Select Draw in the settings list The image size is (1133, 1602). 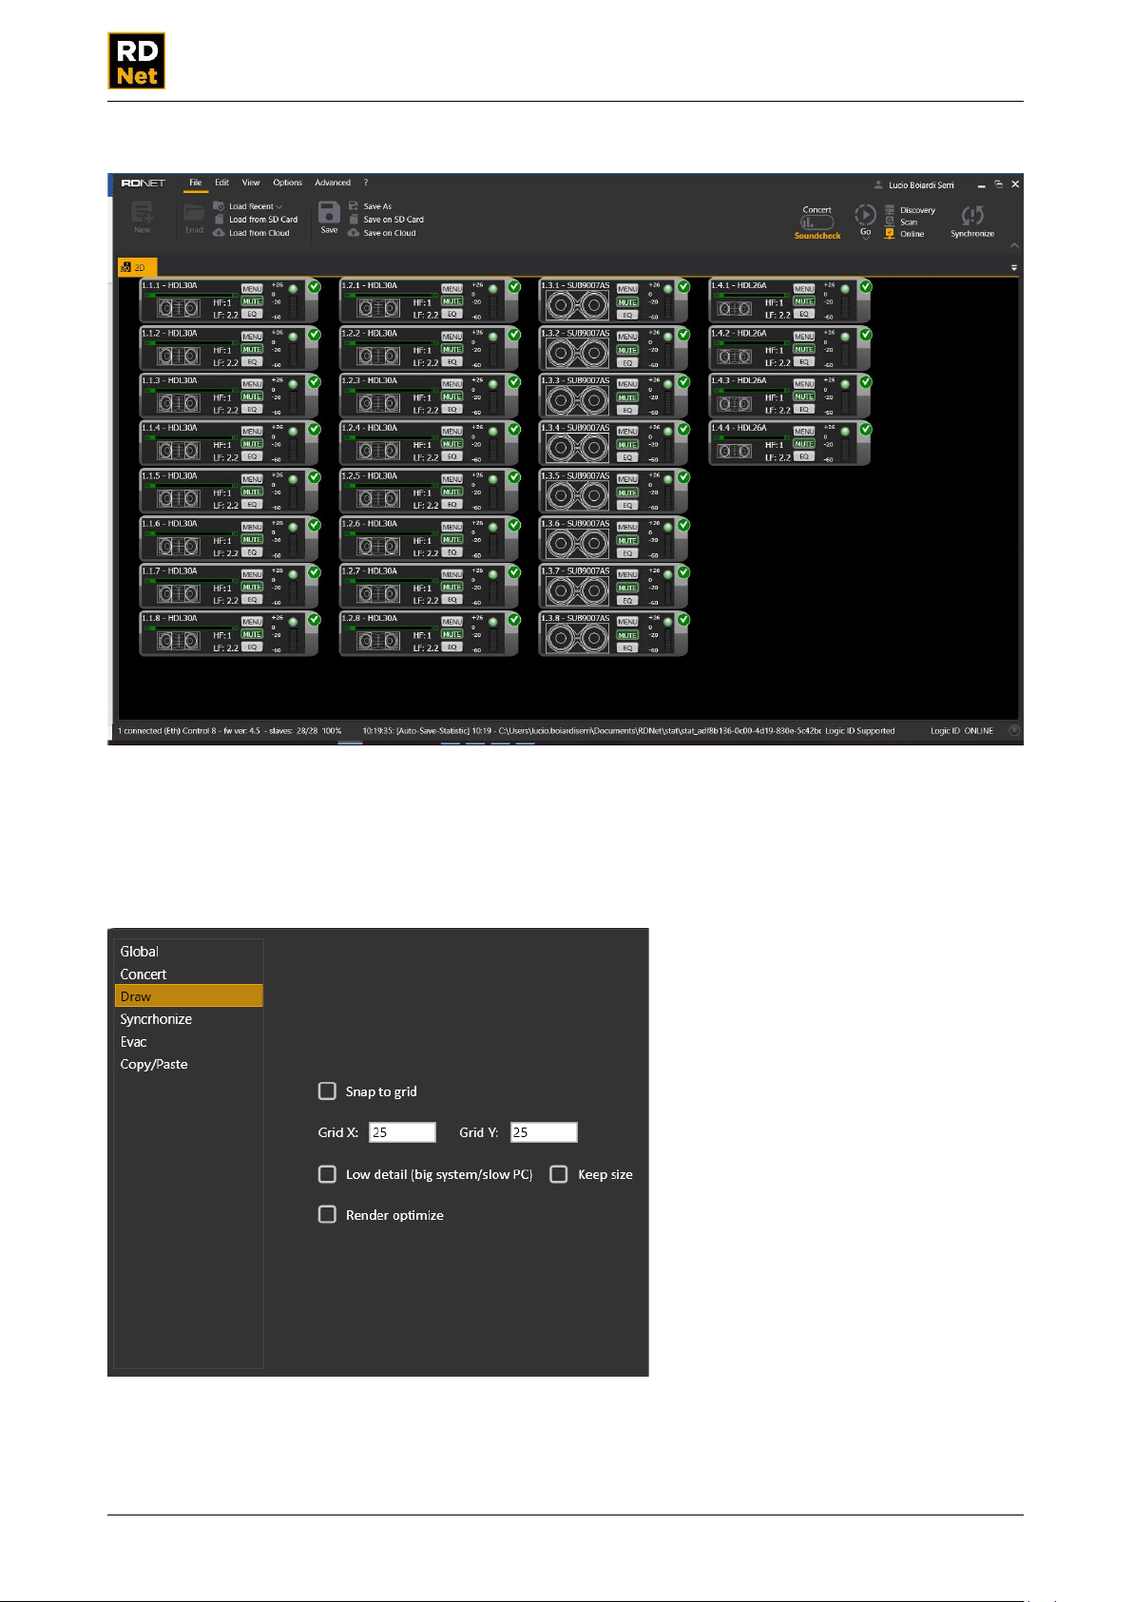tap(188, 996)
